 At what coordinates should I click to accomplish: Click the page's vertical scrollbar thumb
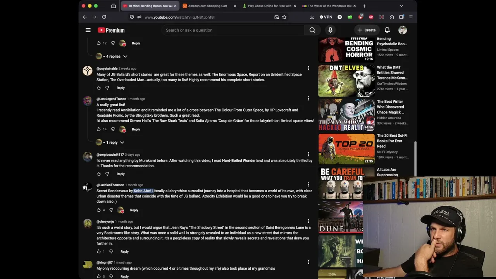coord(415,158)
